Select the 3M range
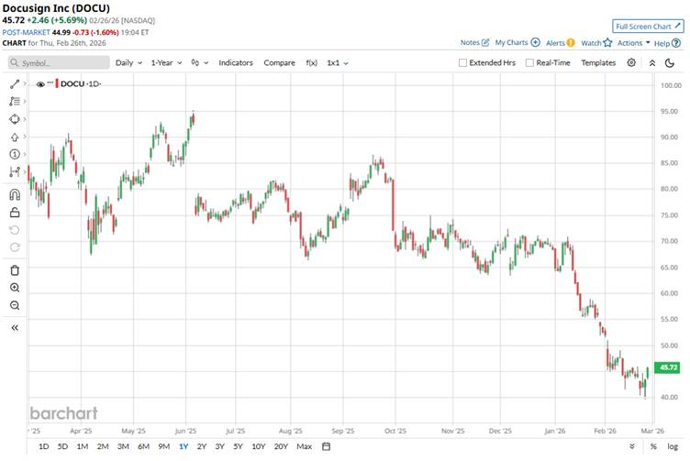The width and height of the screenshot is (690, 461). (123, 446)
